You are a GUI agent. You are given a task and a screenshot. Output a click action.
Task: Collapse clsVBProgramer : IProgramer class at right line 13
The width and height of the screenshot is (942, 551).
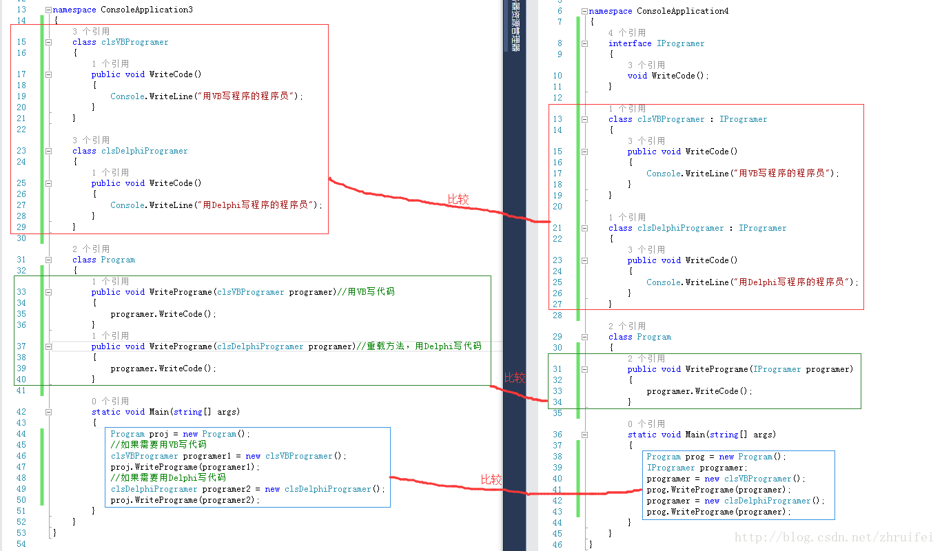[x=584, y=119]
